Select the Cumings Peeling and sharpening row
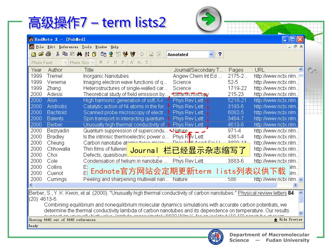Viewport: 332px width, 249px height. coord(163,179)
